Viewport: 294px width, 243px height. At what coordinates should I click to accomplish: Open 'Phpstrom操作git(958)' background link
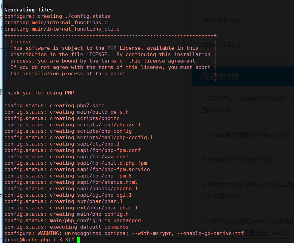tap(237, 160)
